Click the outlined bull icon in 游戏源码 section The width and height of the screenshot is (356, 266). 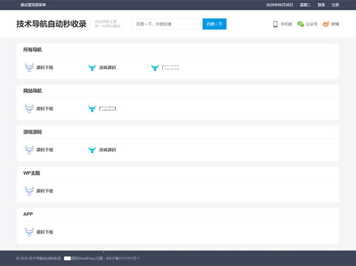[29, 150]
